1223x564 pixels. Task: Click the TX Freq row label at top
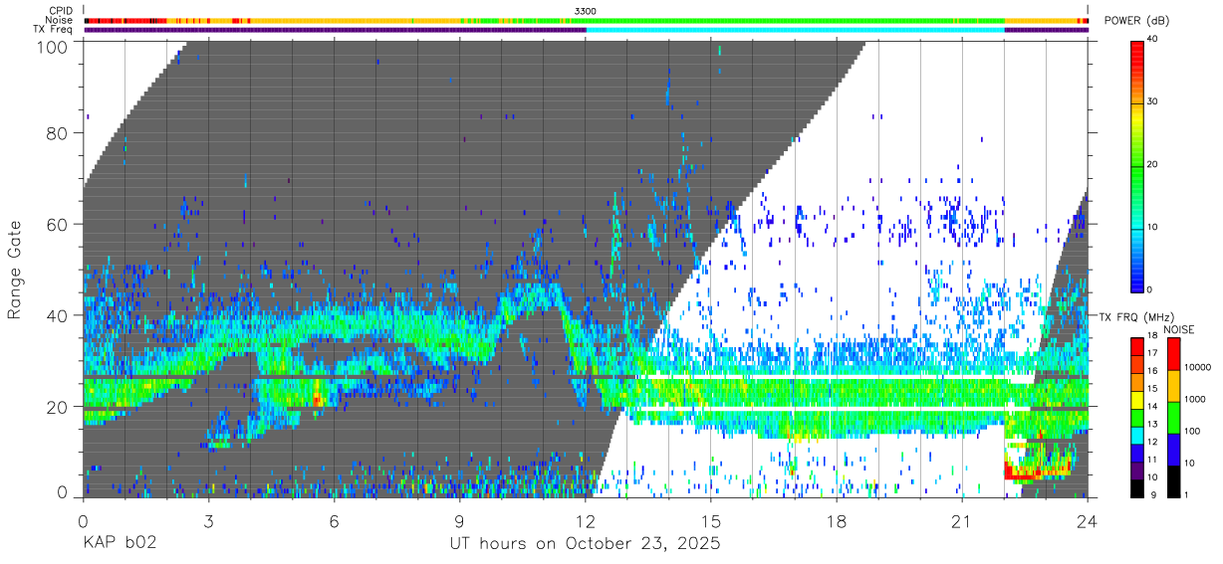pyautogui.click(x=53, y=30)
